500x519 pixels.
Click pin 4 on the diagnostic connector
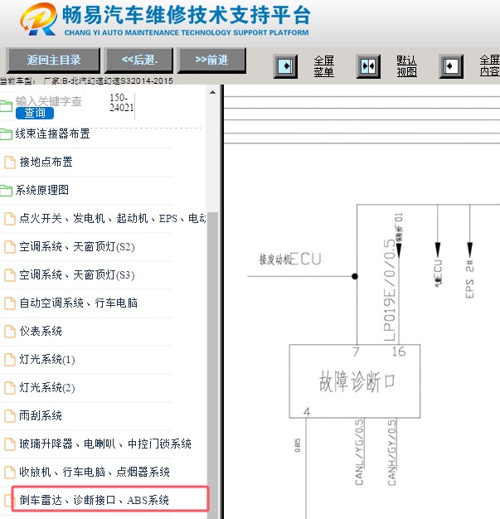click(307, 412)
